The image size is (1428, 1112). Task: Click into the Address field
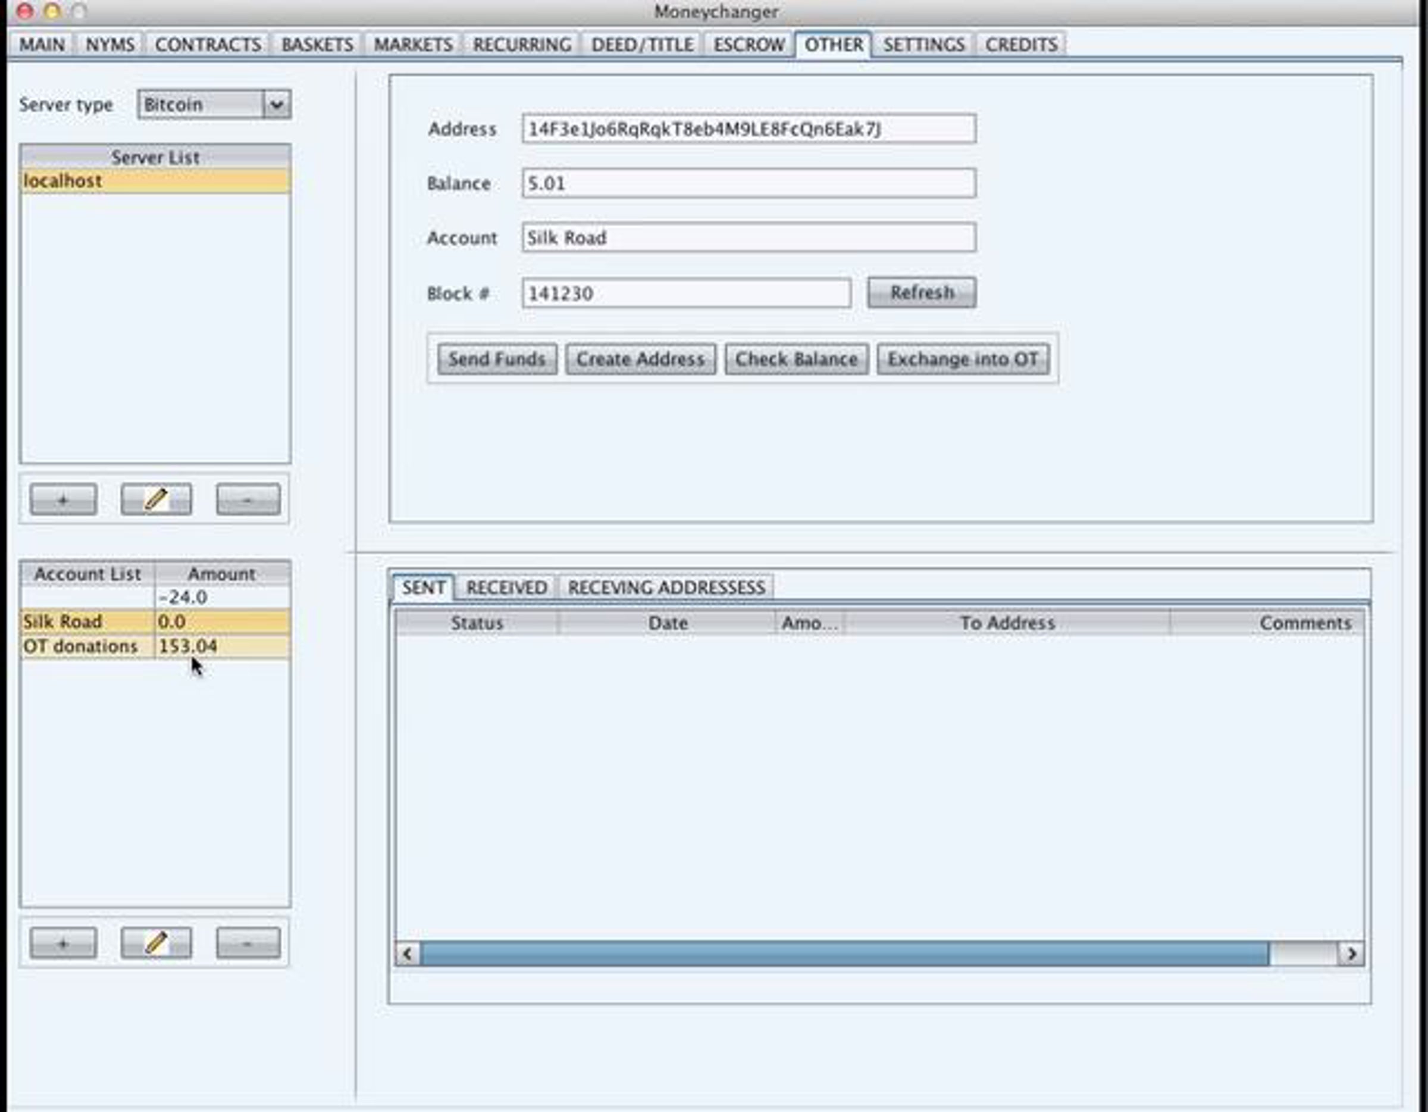(749, 129)
